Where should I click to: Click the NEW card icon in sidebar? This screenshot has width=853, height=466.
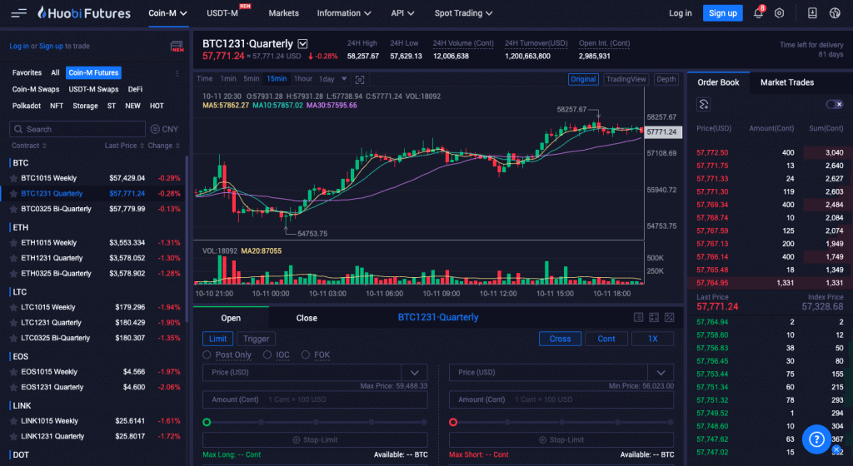177,47
